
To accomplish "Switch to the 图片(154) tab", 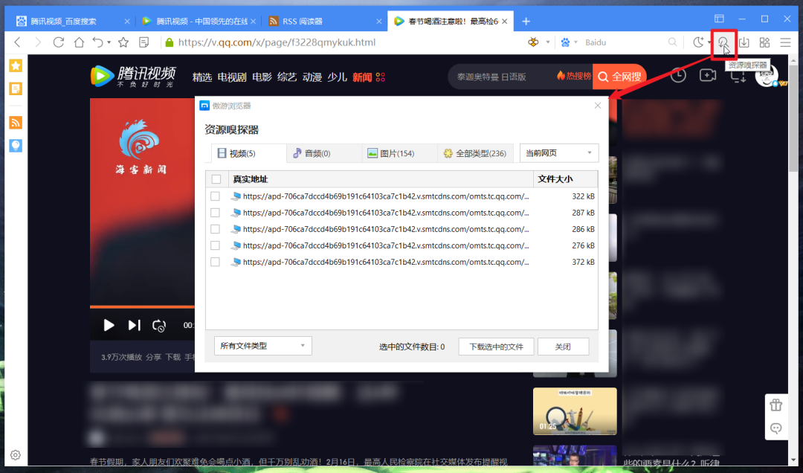I will click(x=399, y=153).
